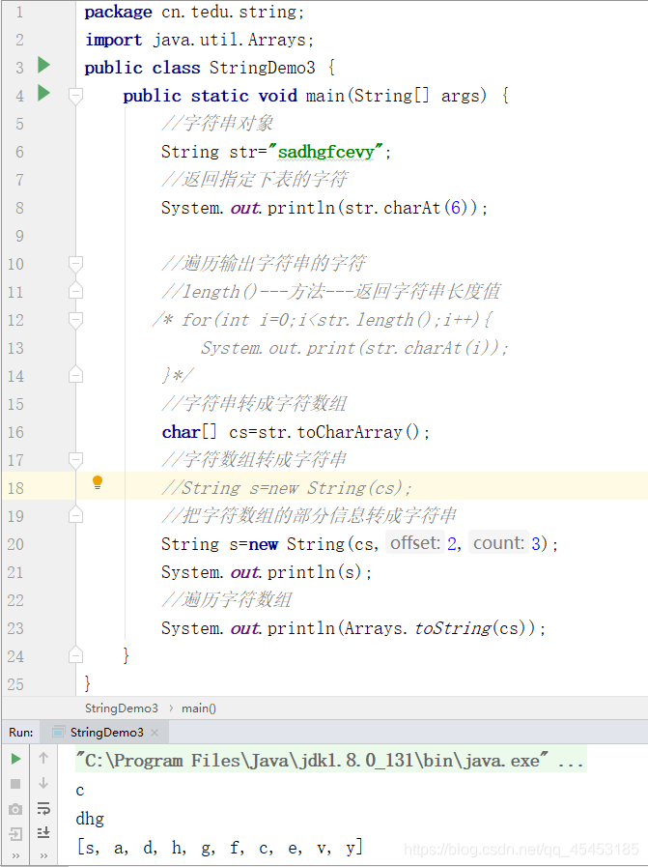Dump threads using the camera icon
The width and height of the screenshot is (648, 867).
[15, 810]
